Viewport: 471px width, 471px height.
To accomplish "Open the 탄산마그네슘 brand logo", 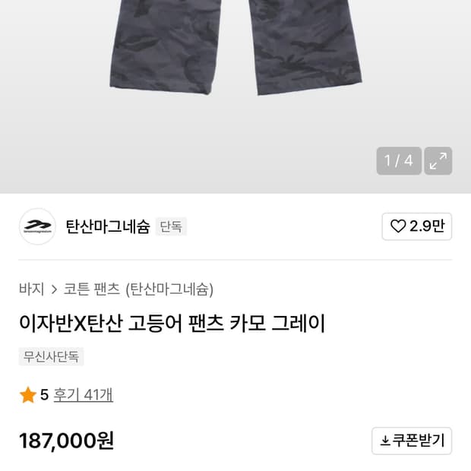I will tap(37, 226).
